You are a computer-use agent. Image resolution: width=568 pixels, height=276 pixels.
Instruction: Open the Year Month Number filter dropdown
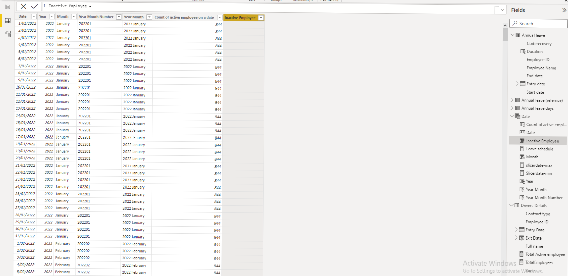(119, 17)
